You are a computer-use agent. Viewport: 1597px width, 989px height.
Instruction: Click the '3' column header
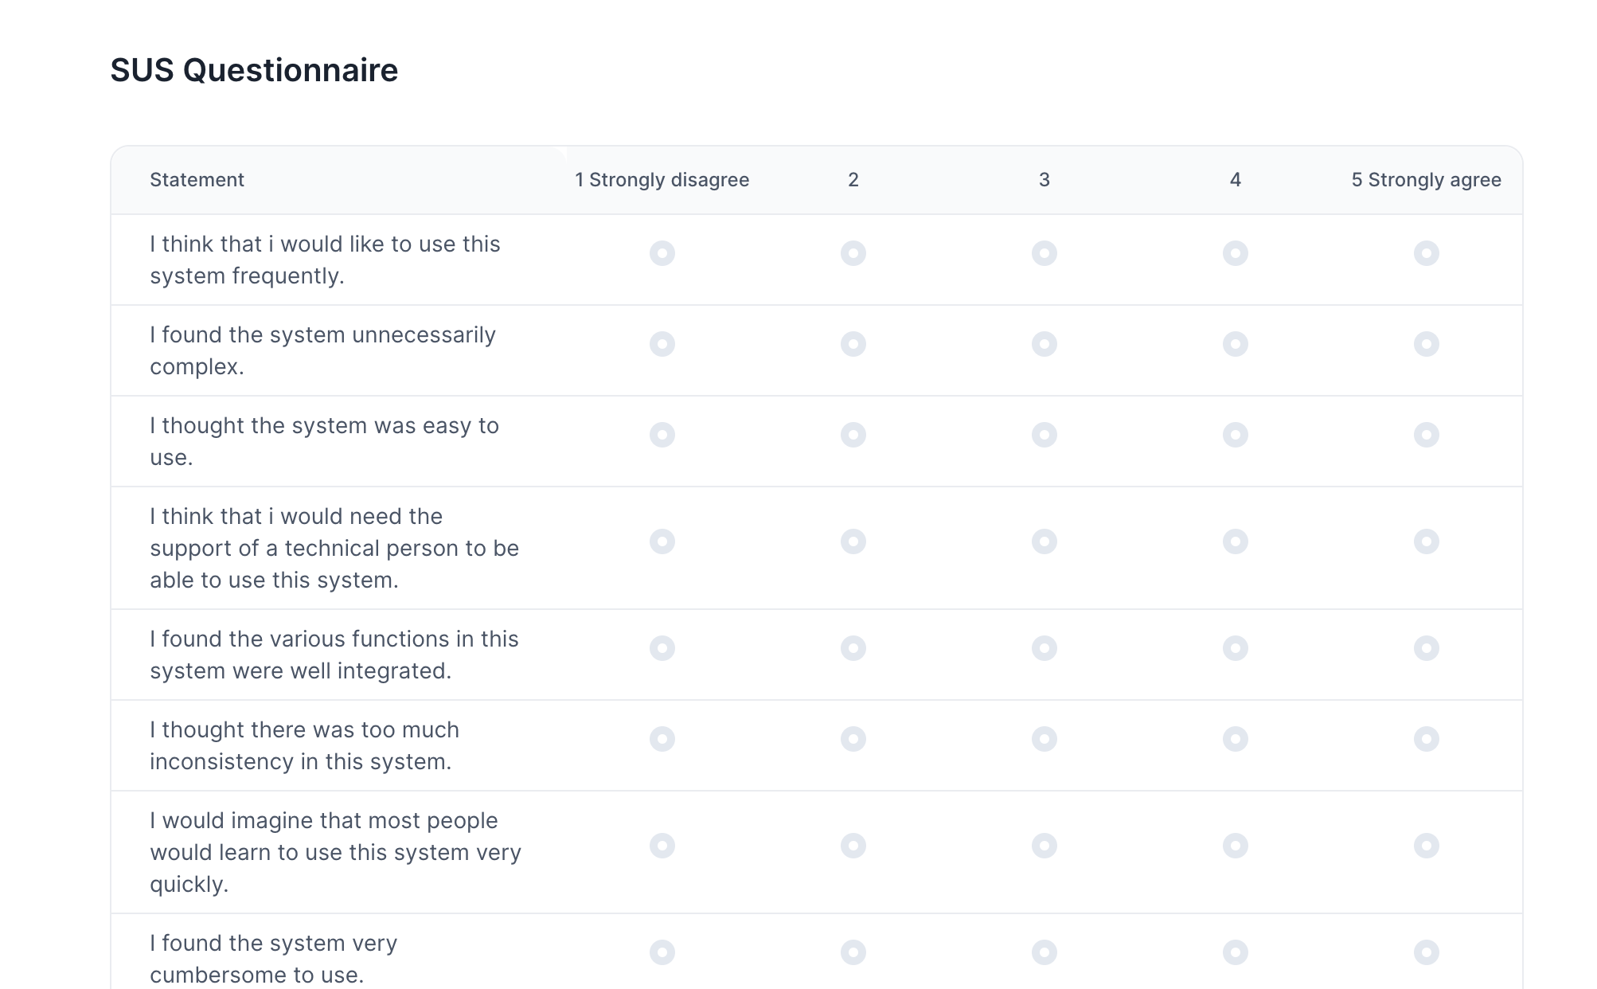tap(1044, 180)
